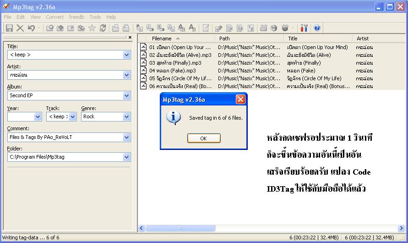Click OK in the Saved tag dialog
The width and height of the screenshot is (408, 243).
pos(204,138)
